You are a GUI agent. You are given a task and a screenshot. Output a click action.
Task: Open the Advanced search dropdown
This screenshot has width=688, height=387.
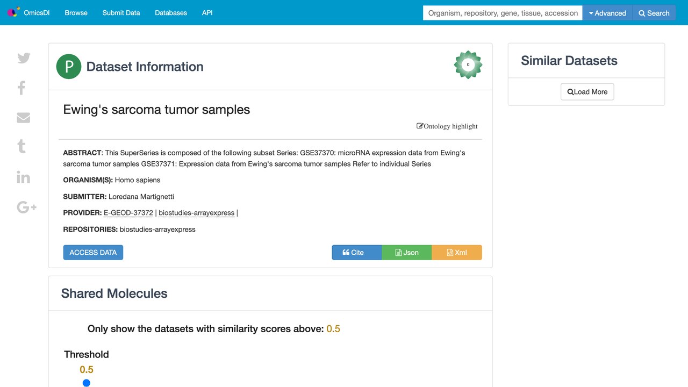click(607, 13)
